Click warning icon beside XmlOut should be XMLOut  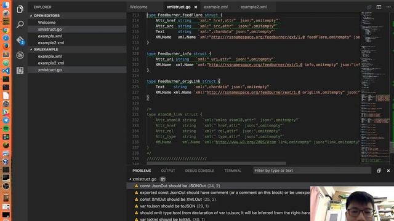(137, 200)
